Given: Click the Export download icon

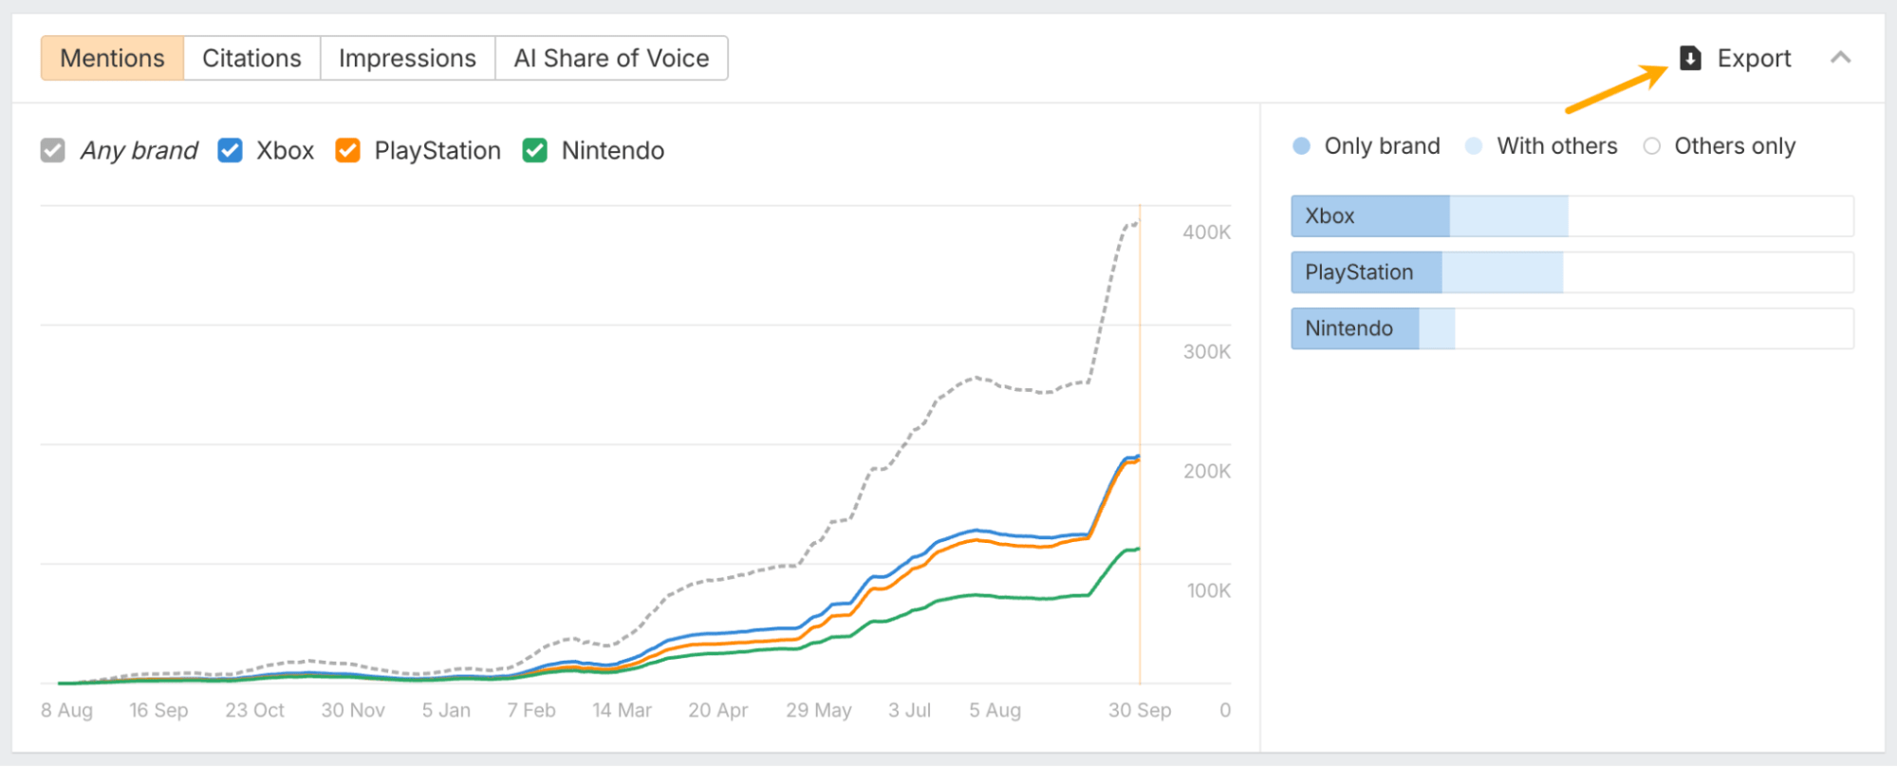Looking at the screenshot, I should (x=1690, y=58).
